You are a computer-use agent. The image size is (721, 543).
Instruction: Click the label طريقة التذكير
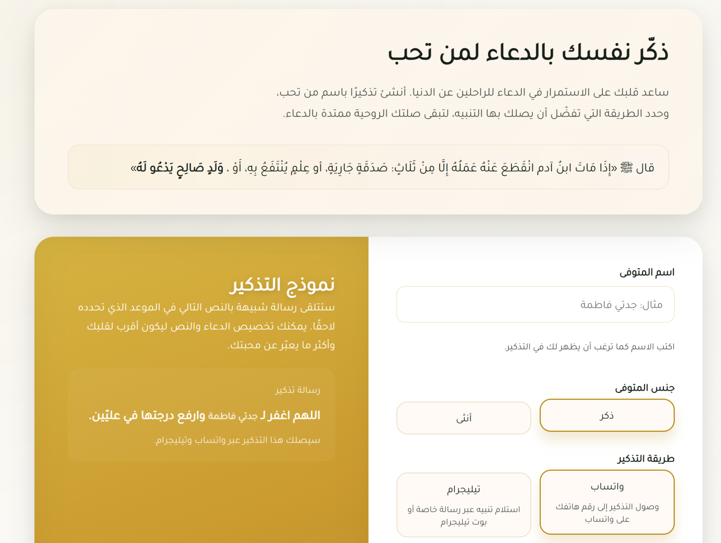click(646, 459)
